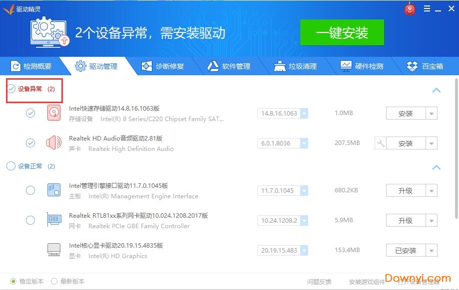Image resolution: width=459 pixels, height=290 pixels.
Task: Select the 稳定版本 radio button
Action: [x=12, y=282]
